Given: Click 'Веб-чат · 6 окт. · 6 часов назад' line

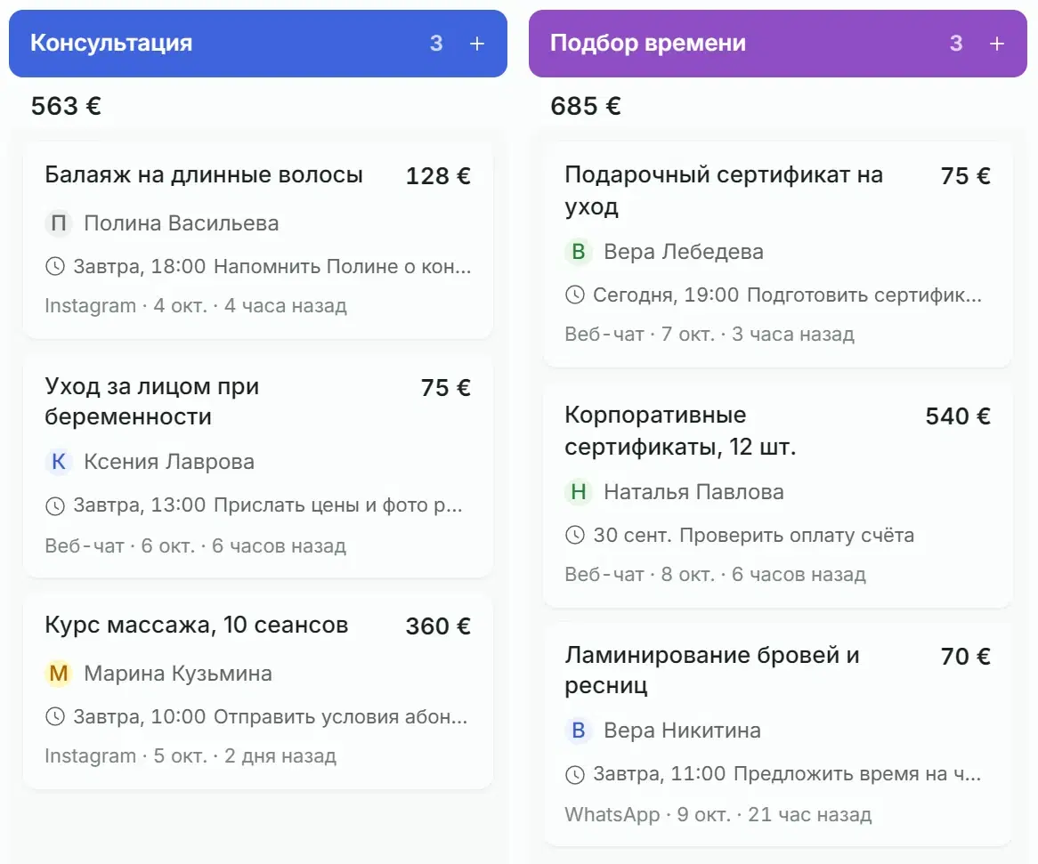Looking at the screenshot, I should (195, 545).
